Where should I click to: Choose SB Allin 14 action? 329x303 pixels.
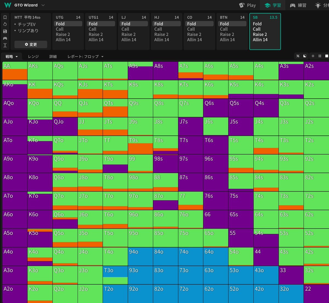(260, 40)
